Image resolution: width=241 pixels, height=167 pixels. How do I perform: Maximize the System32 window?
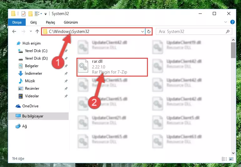click(214, 13)
